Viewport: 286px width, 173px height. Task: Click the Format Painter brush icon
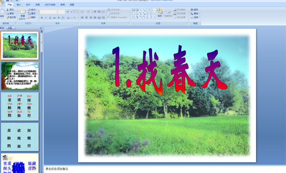pos(8,17)
